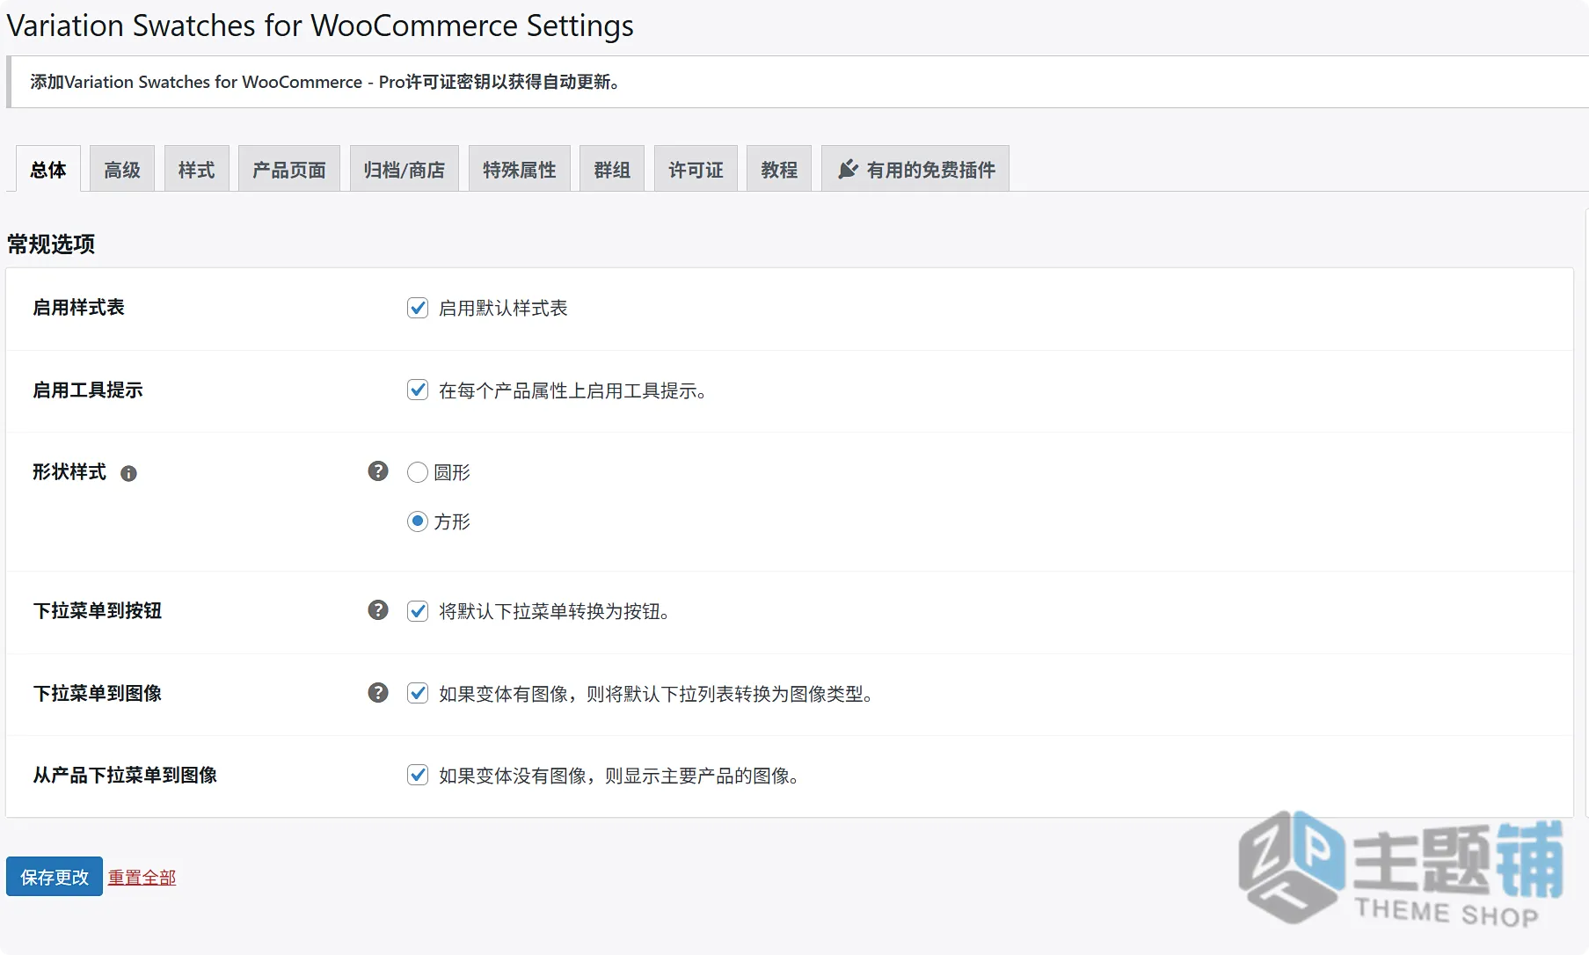This screenshot has width=1589, height=955.
Task: Toggle 将默认下拉菜单转换为按钮 checkbox
Action: 418,611
